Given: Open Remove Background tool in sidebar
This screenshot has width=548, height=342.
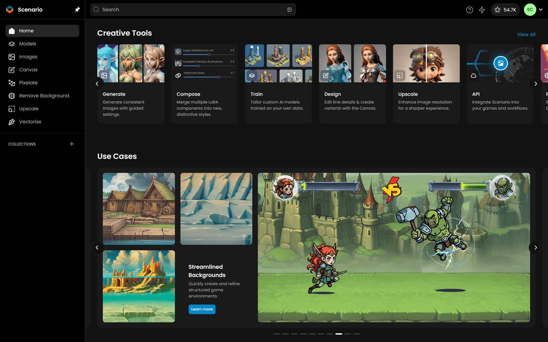Looking at the screenshot, I should click(x=44, y=96).
